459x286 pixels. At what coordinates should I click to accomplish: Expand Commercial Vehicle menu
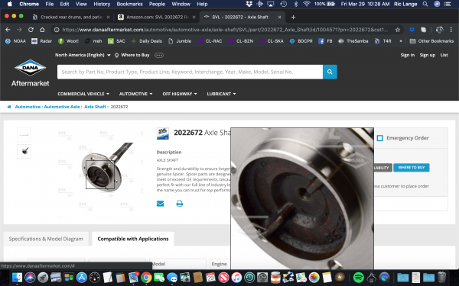83,94
